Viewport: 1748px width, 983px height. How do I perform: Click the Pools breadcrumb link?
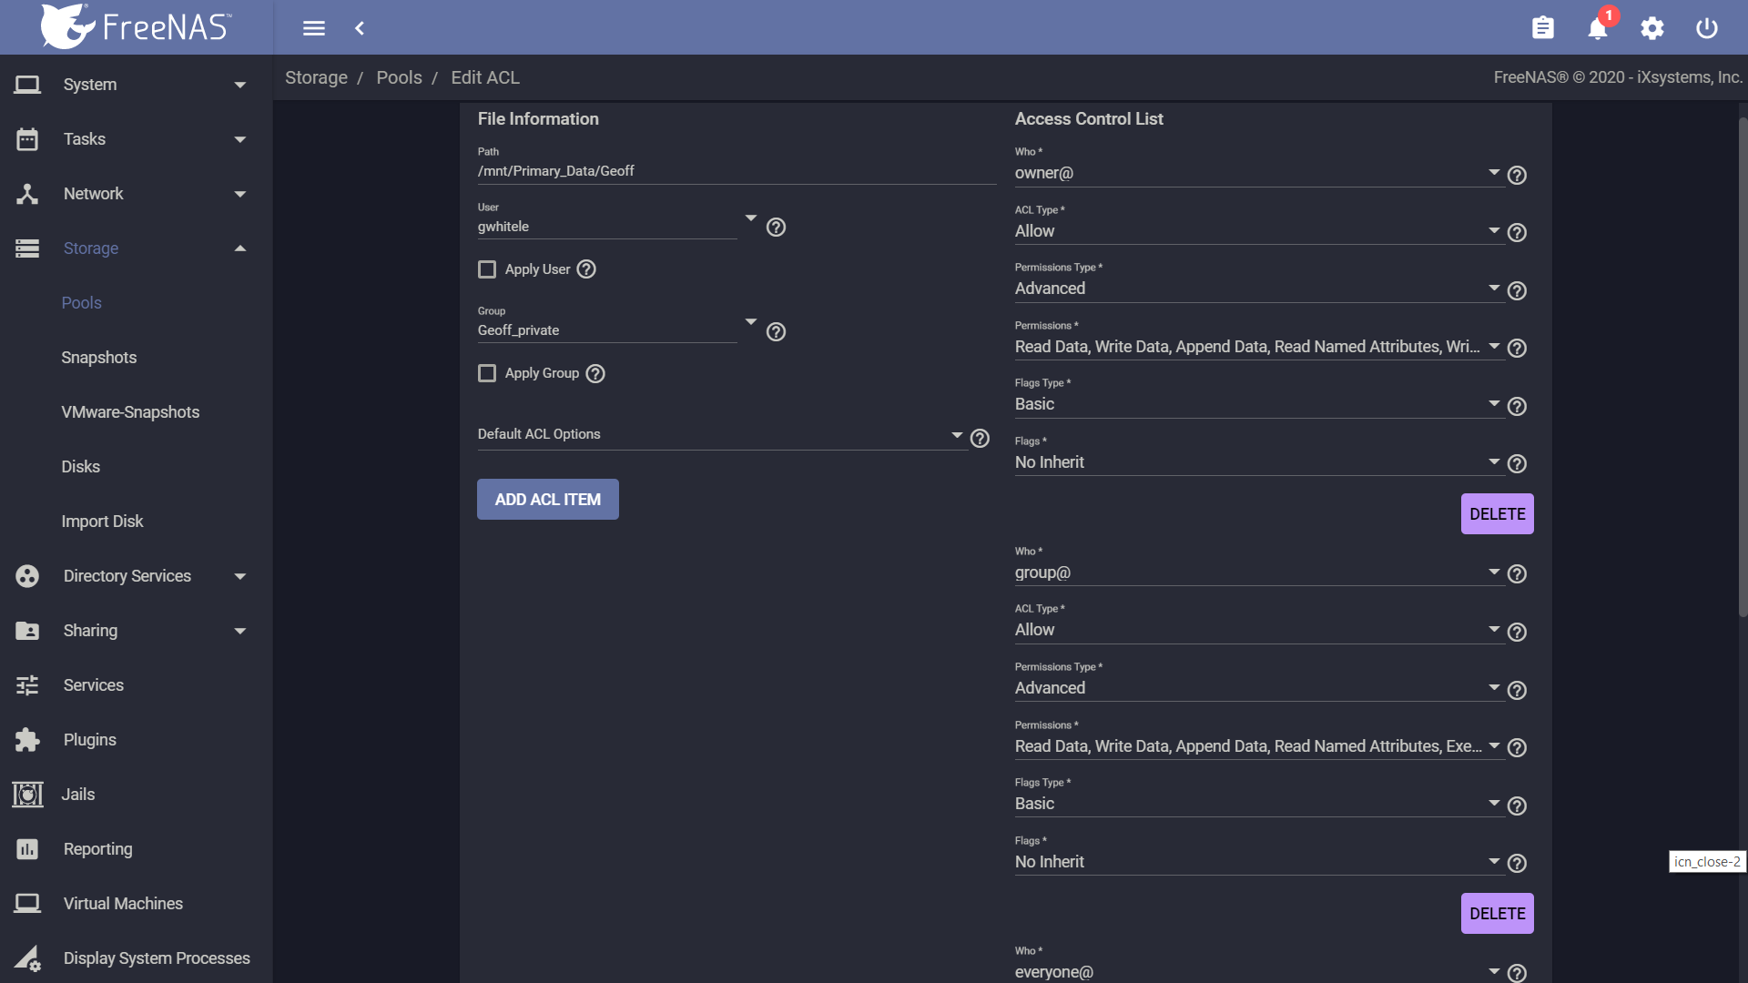400,77
